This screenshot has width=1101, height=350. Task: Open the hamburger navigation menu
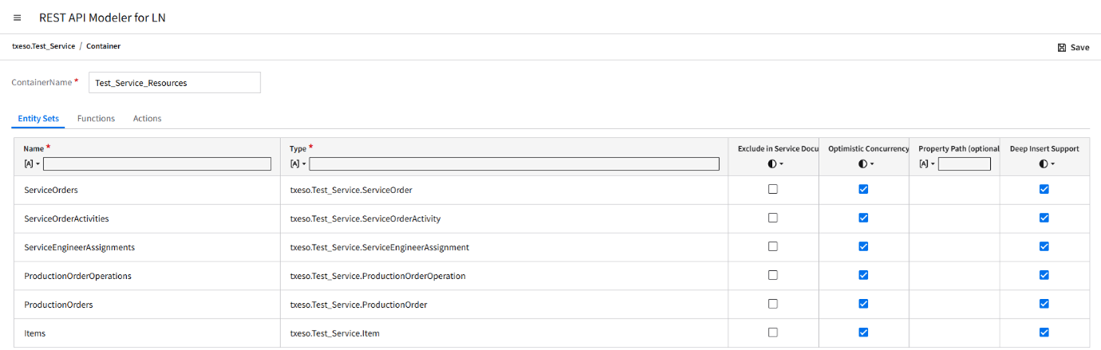click(x=18, y=18)
